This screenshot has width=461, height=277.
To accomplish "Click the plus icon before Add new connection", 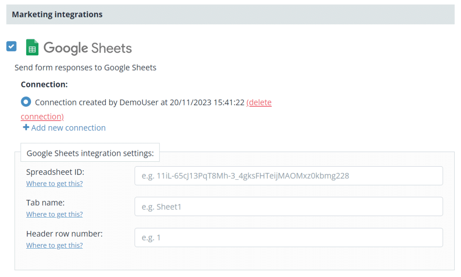I will tap(26, 127).
